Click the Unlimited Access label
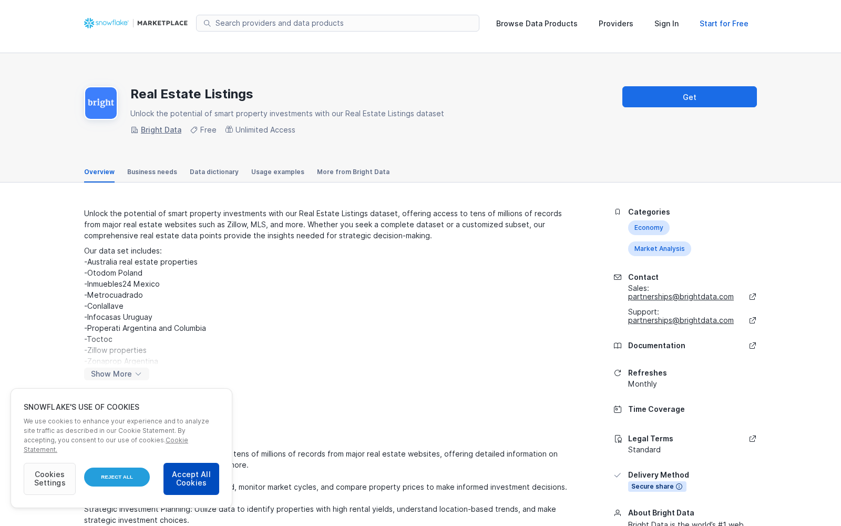 [265, 130]
